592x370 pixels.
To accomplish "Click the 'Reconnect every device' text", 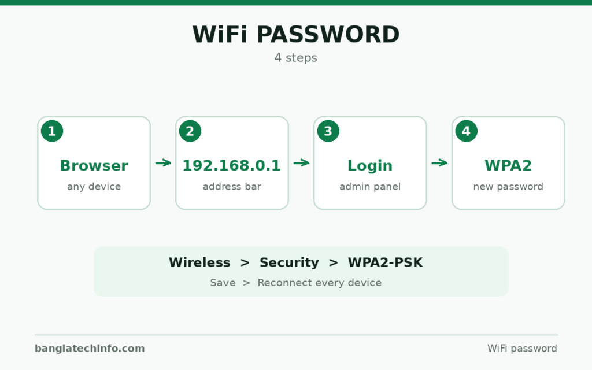I will point(319,283).
